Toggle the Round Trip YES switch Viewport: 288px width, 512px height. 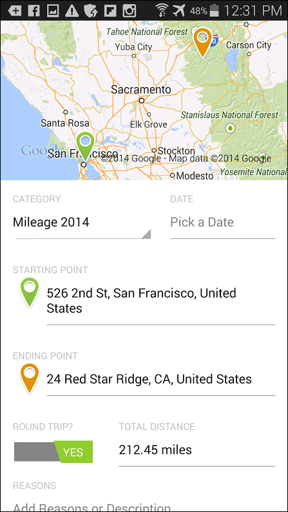(53, 452)
